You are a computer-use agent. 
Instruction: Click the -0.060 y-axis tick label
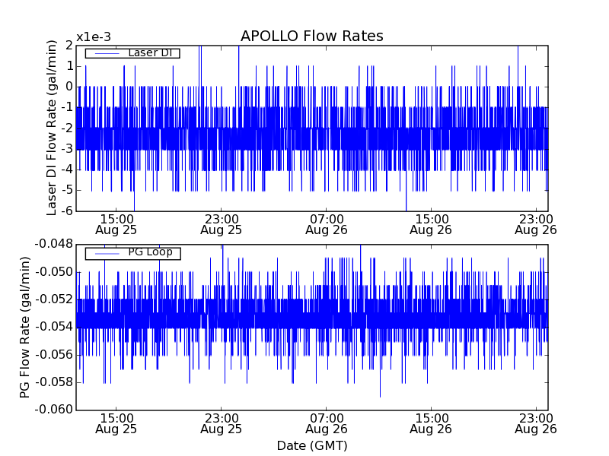(x=53, y=410)
